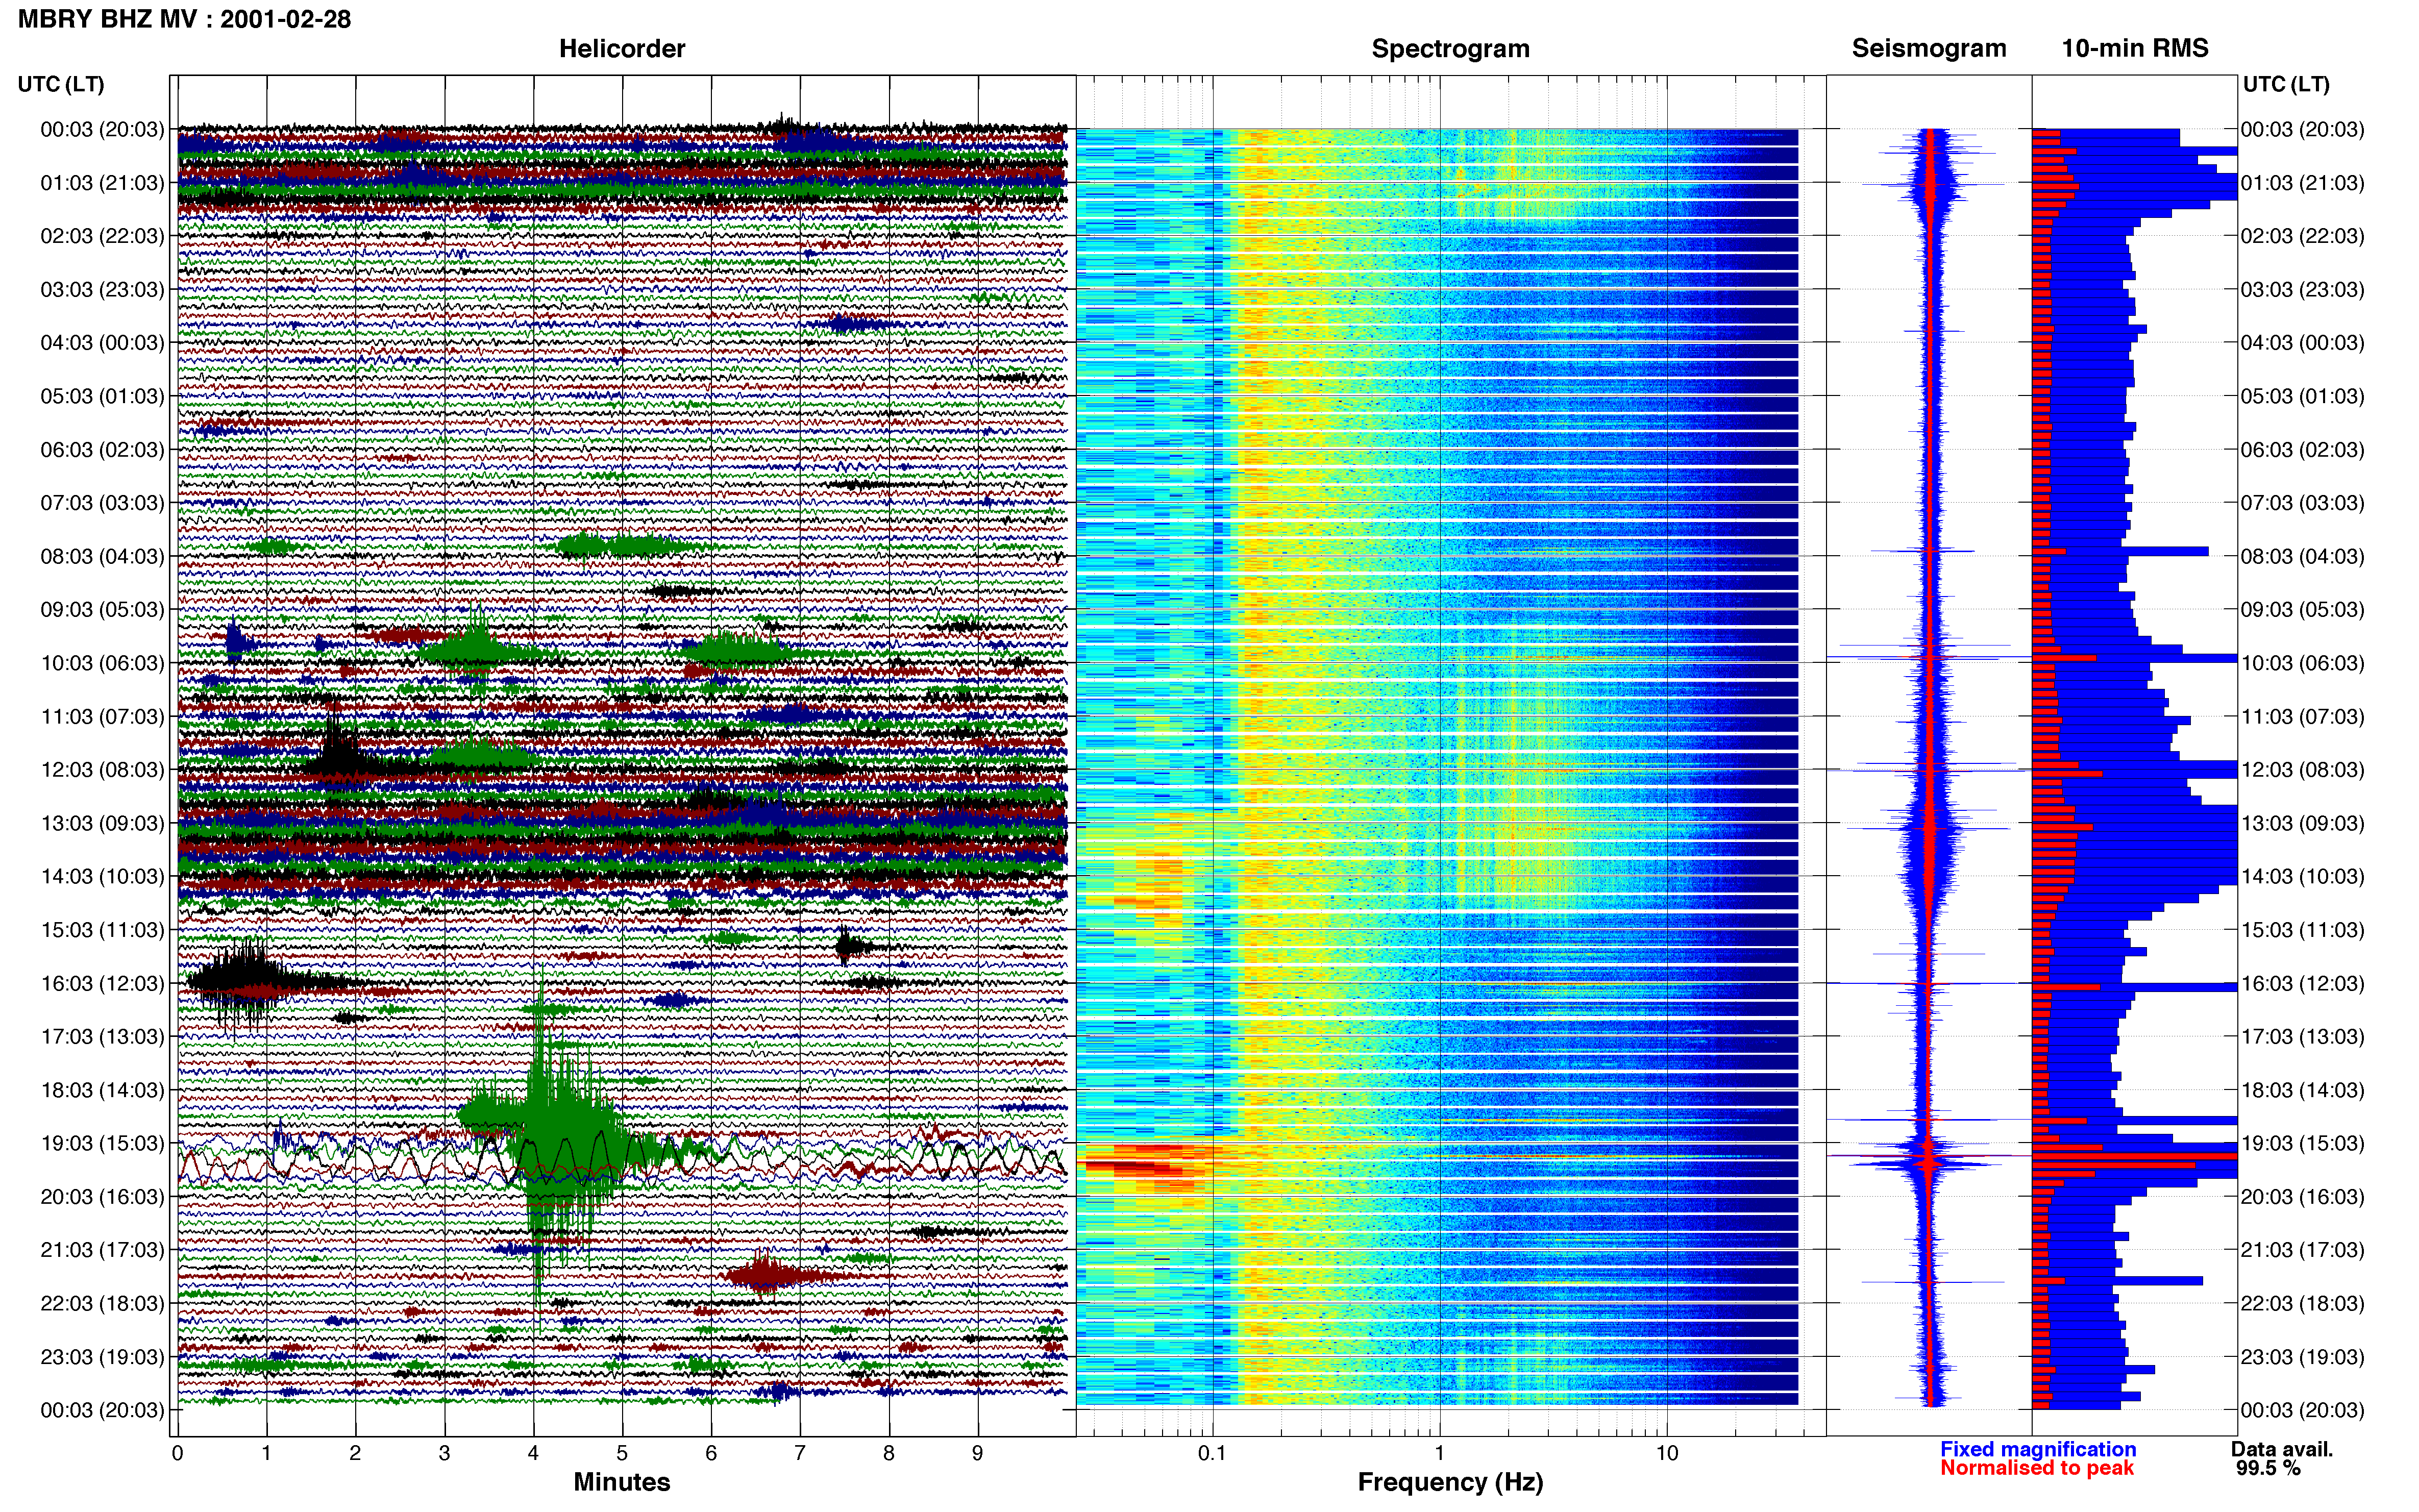This screenshot has width=2419, height=1512.
Task: Click left time label '07:03 (03:03)'
Action: coord(102,503)
